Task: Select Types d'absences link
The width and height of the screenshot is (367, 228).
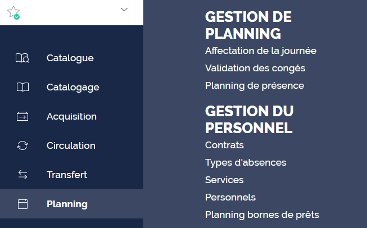Action: 246,162
